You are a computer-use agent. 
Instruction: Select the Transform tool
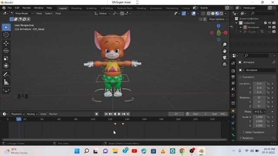6,66
